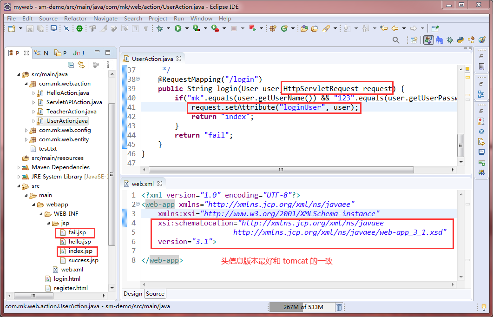
Task: Collapse All in the Package Explorer toolbar
Action: (71, 65)
